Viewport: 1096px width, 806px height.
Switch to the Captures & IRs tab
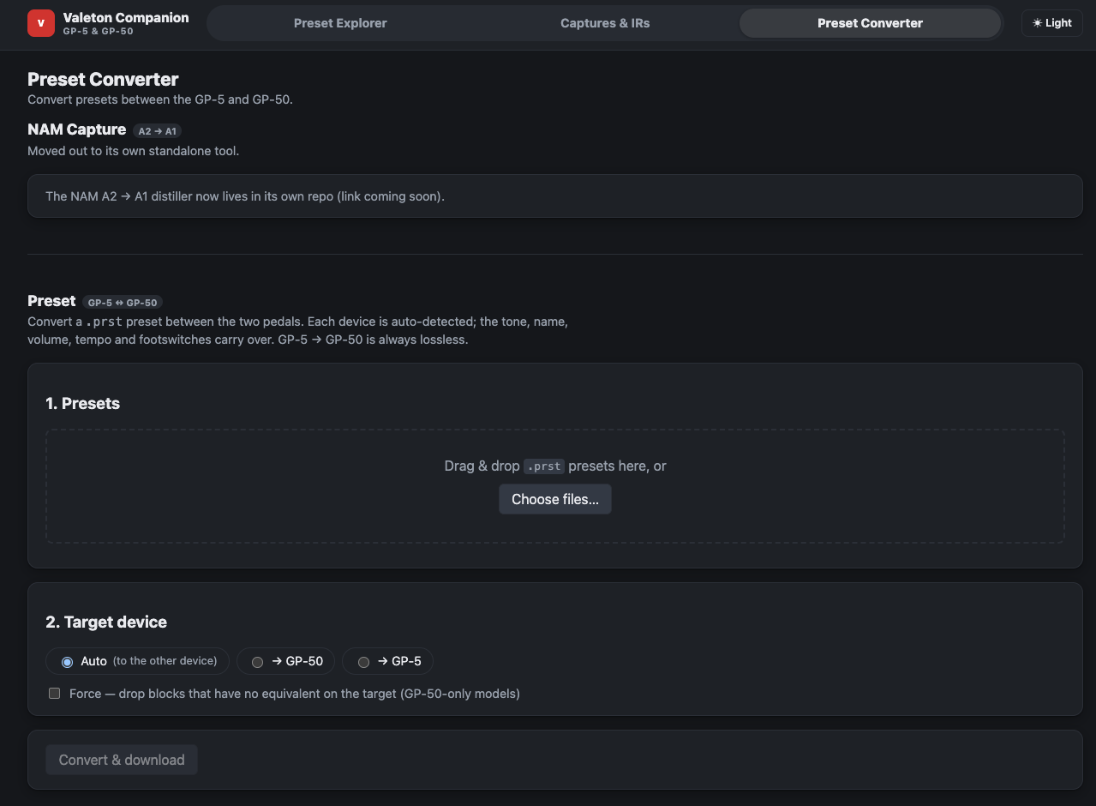point(605,23)
